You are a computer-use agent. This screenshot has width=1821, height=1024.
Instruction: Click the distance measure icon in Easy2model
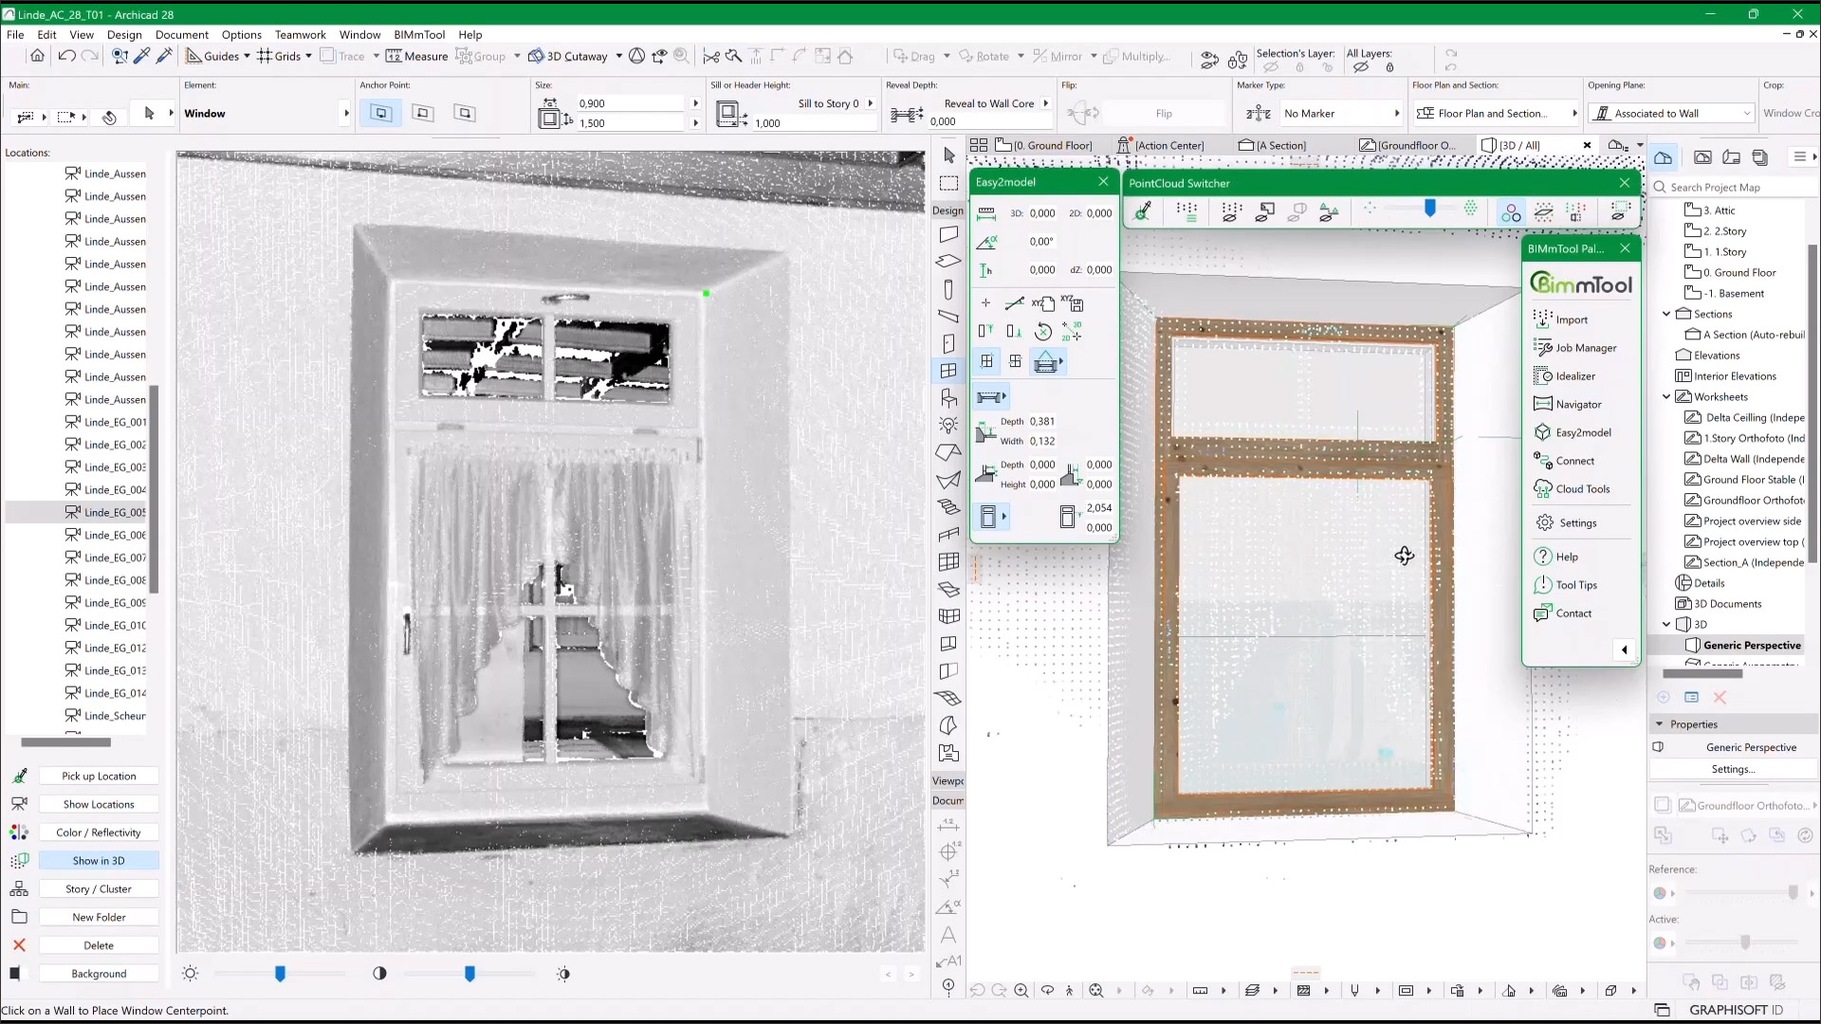coord(986,213)
